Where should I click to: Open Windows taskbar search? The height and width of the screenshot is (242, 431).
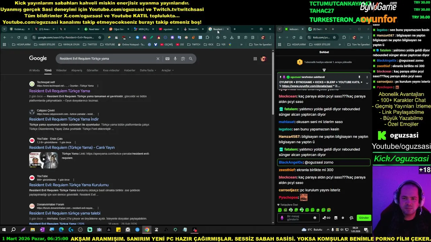point(13,230)
